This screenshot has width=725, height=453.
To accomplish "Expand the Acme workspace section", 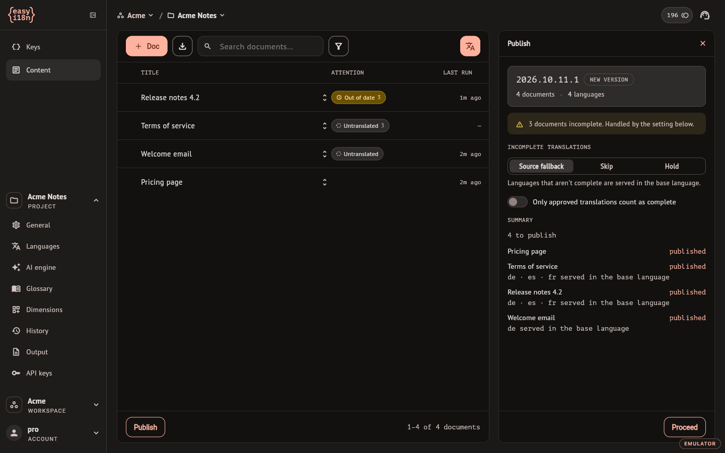I will click(96, 405).
